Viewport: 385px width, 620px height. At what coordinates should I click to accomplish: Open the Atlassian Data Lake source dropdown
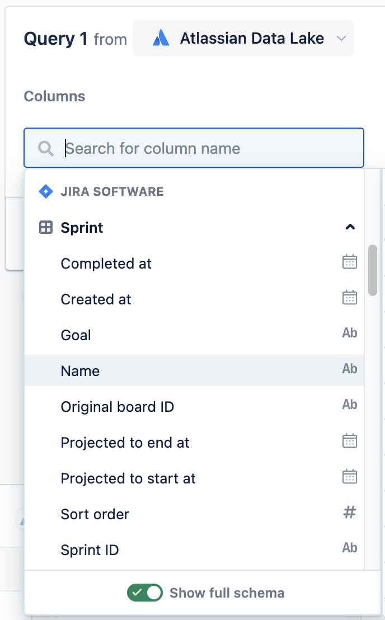point(243,38)
